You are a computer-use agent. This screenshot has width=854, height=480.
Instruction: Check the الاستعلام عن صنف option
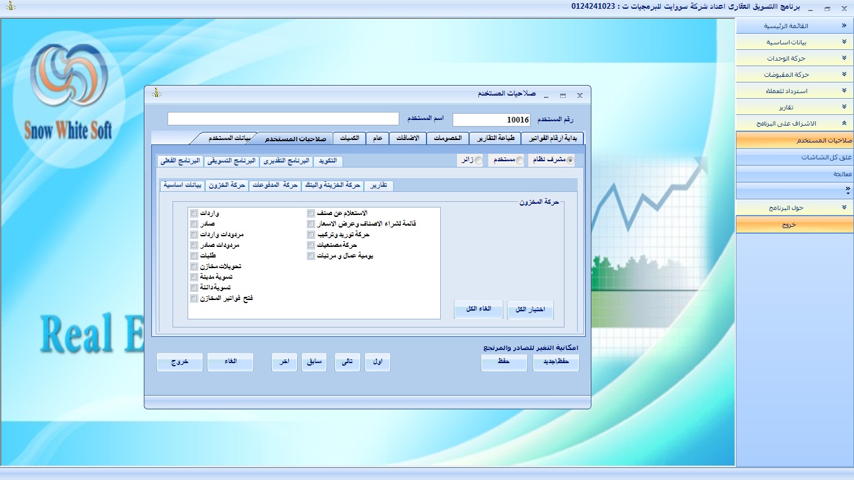click(311, 214)
